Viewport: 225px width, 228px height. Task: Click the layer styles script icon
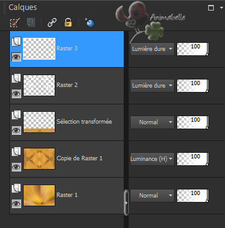pyautogui.click(x=31, y=22)
